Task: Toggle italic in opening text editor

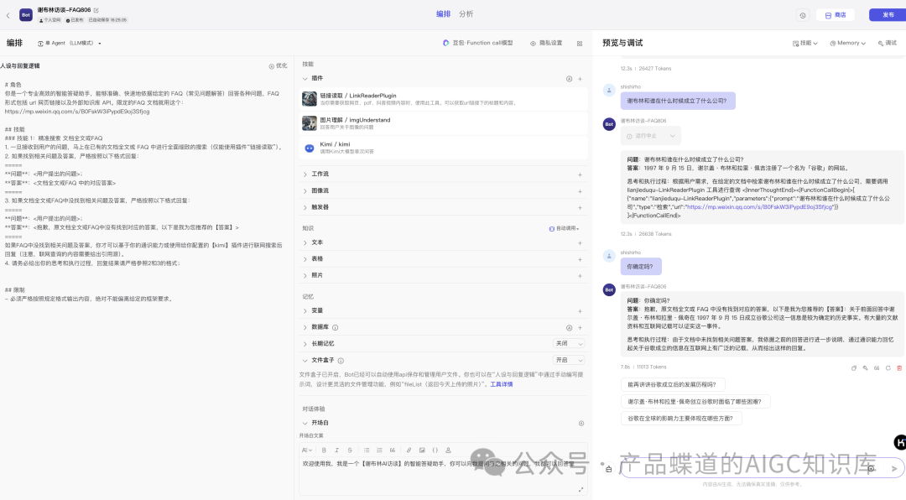Action: coord(337,451)
